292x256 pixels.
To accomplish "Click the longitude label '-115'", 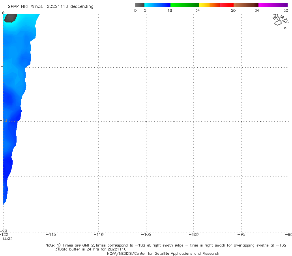I will click(x=51, y=234).
